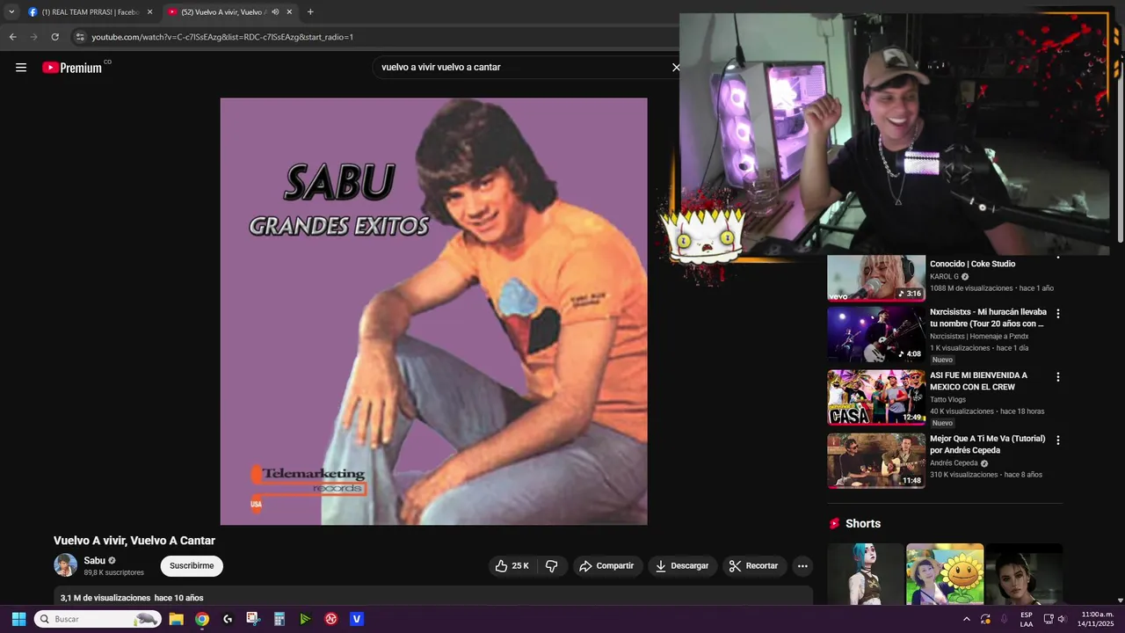Click the Andrés Cepeda thumbnail (11:48)
1125x633 pixels.
click(x=876, y=461)
